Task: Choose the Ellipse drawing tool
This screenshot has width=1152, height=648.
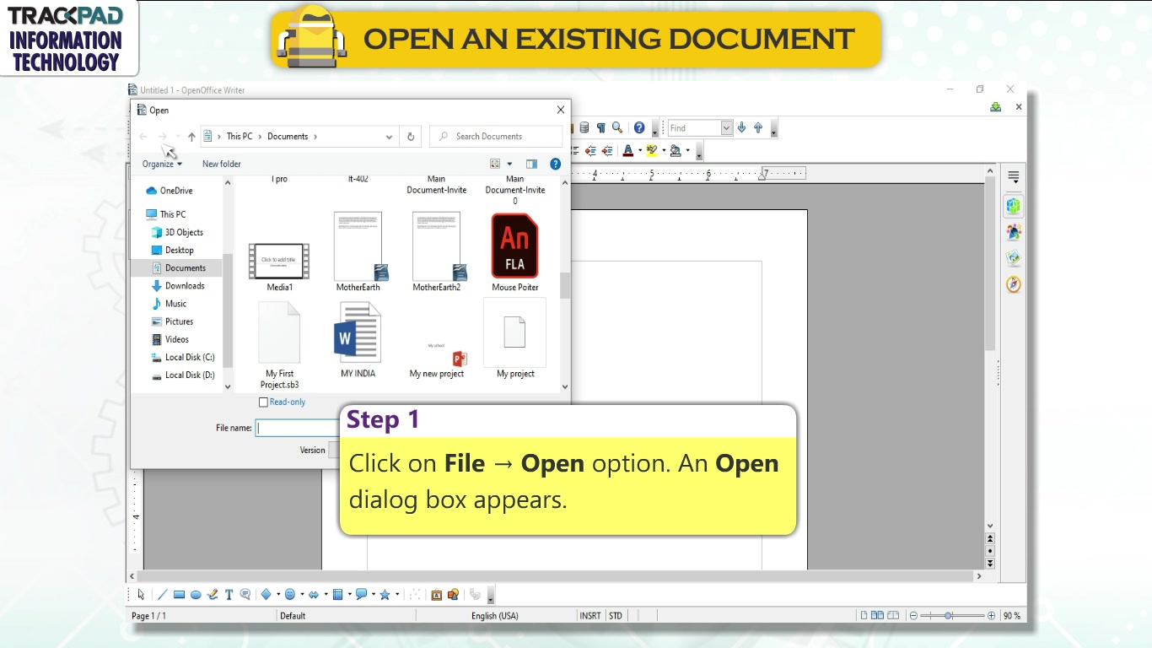Action: pyautogui.click(x=196, y=595)
